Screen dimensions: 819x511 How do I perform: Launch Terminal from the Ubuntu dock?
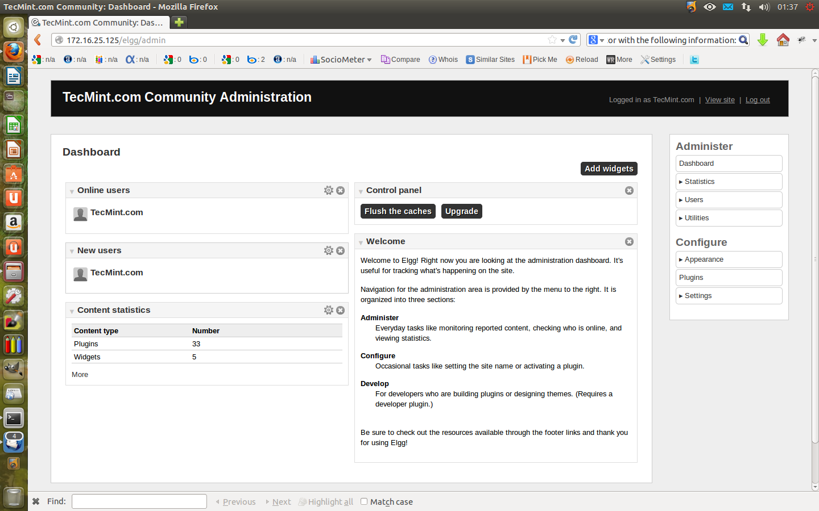pyautogui.click(x=14, y=419)
